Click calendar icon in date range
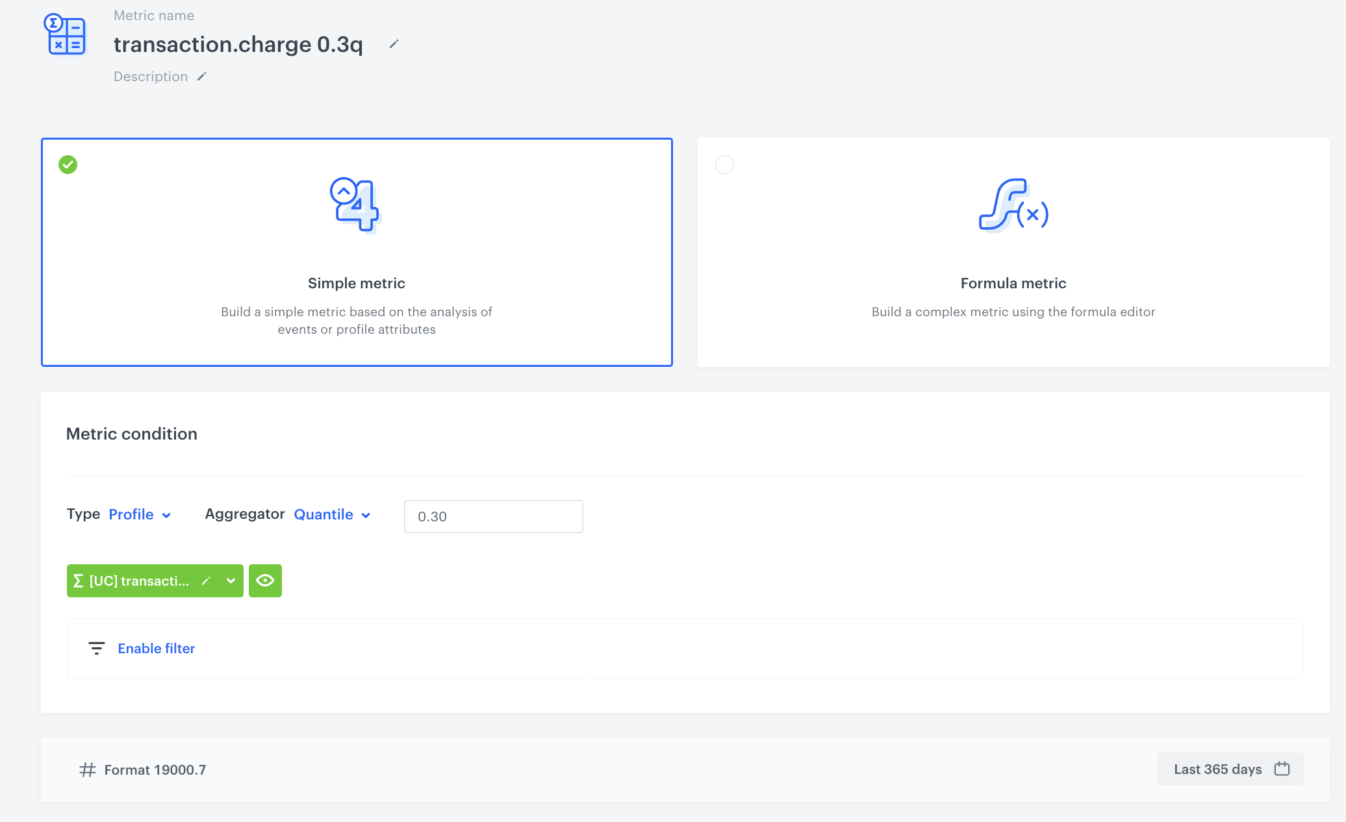Screen dimensions: 1346x822 (x=1282, y=769)
